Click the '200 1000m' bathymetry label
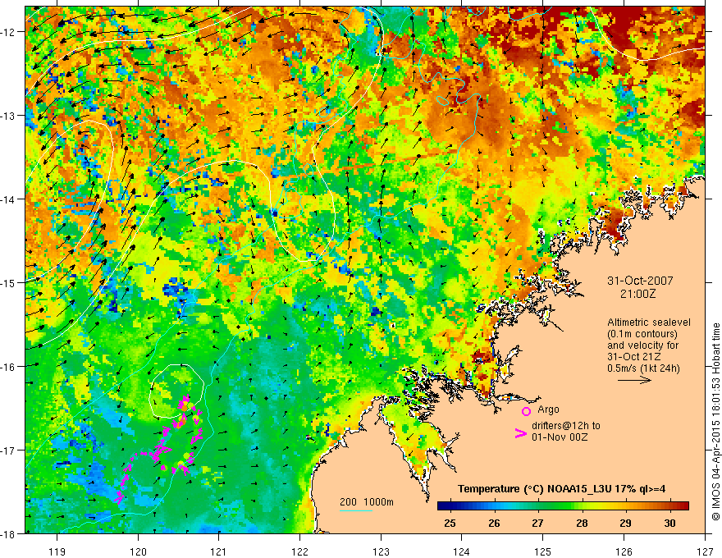 (x=367, y=502)
